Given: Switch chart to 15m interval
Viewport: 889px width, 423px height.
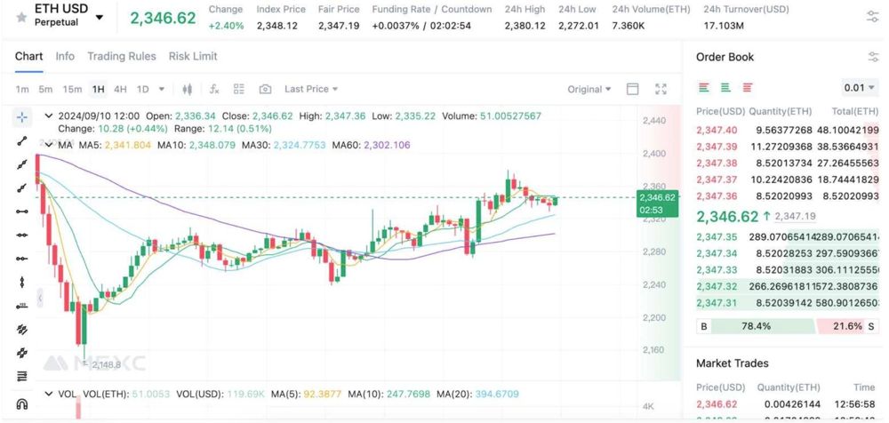Looking at the screenshot, I should click(72, 89).
